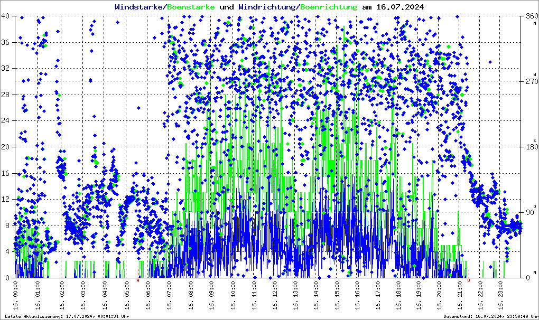539x320 pixels.
Task: Click the W compass letter above 270
Action: (x=535, y=74)
